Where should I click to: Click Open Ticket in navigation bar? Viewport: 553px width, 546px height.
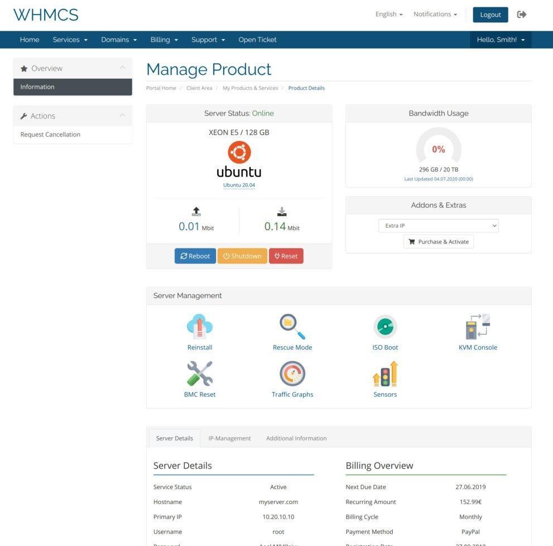coord(257,40)
